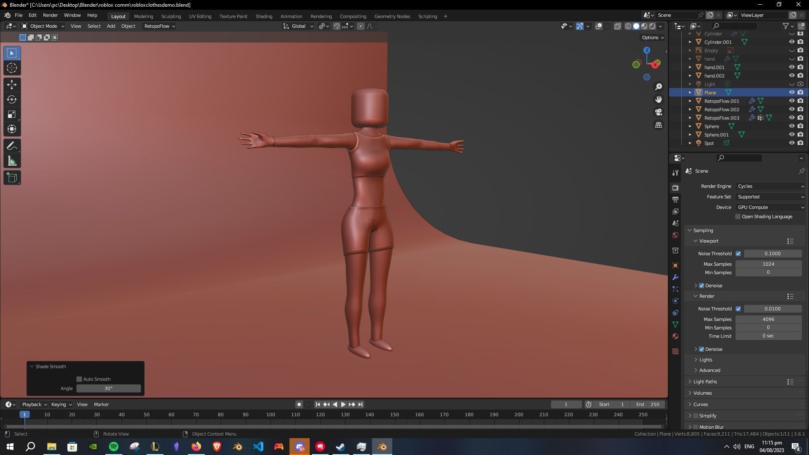Open the Physics properties tab
The image size is (809, 455).
(x=675, y=301)
